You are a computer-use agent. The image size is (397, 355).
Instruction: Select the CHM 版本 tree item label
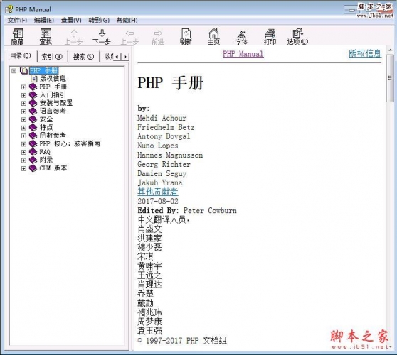pyautogui.click(x=53, y=168)
